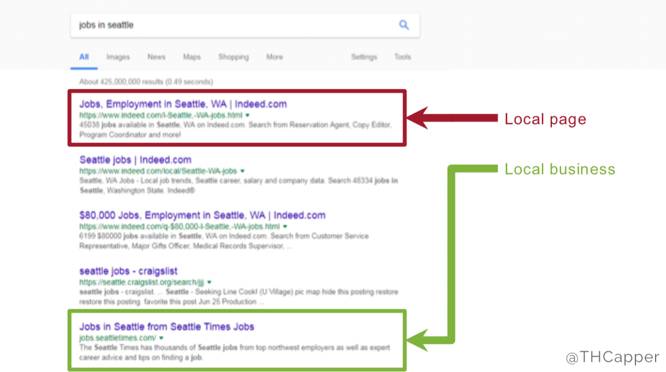Click the 'jobs in seattle' search field
This screenshot has height=372, width=666.
pos(231,25)
